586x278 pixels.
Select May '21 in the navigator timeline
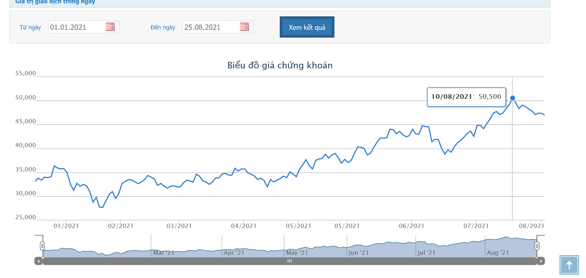coord(297,253)
